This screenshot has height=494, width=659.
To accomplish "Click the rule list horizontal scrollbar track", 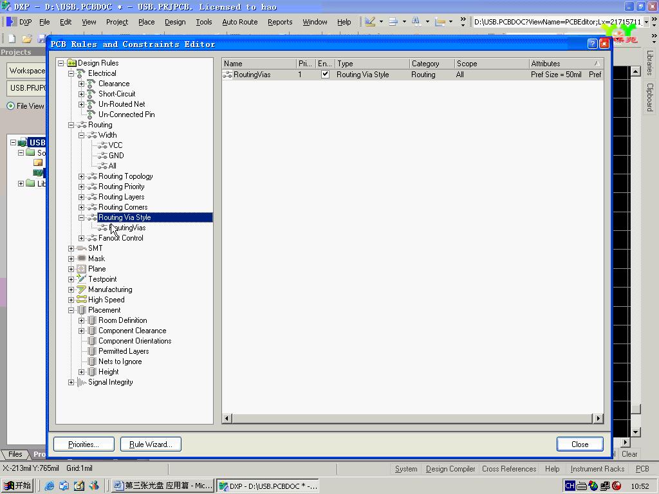I will (412, 418).
